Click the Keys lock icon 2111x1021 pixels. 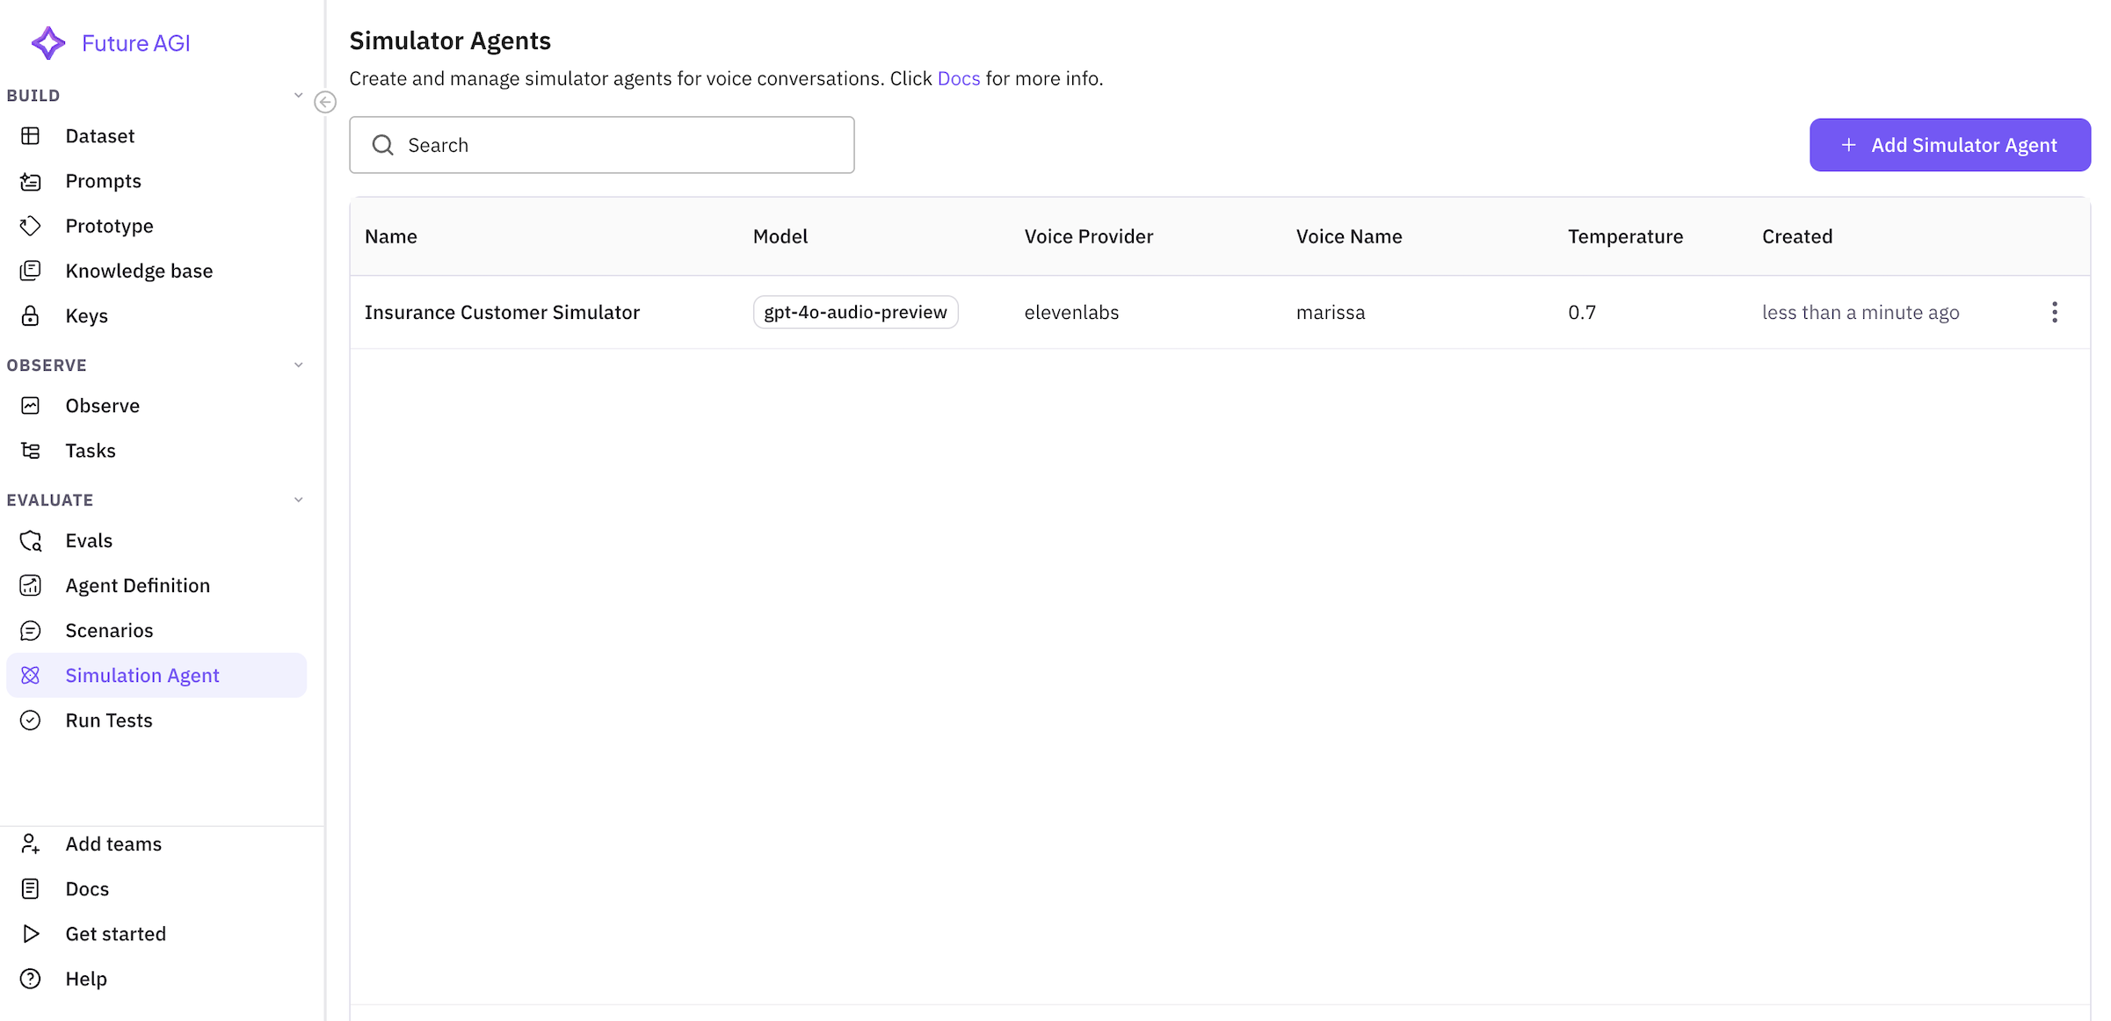[x=31, y=315]
